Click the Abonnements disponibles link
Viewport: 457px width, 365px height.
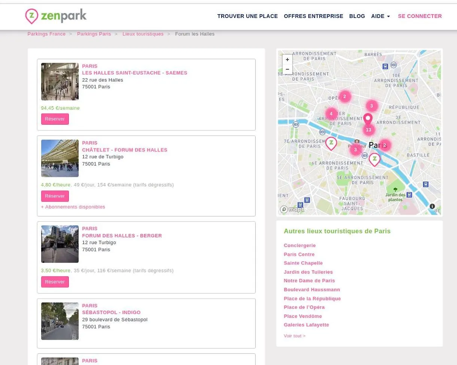pyautogui.click(x=73, y=207)
